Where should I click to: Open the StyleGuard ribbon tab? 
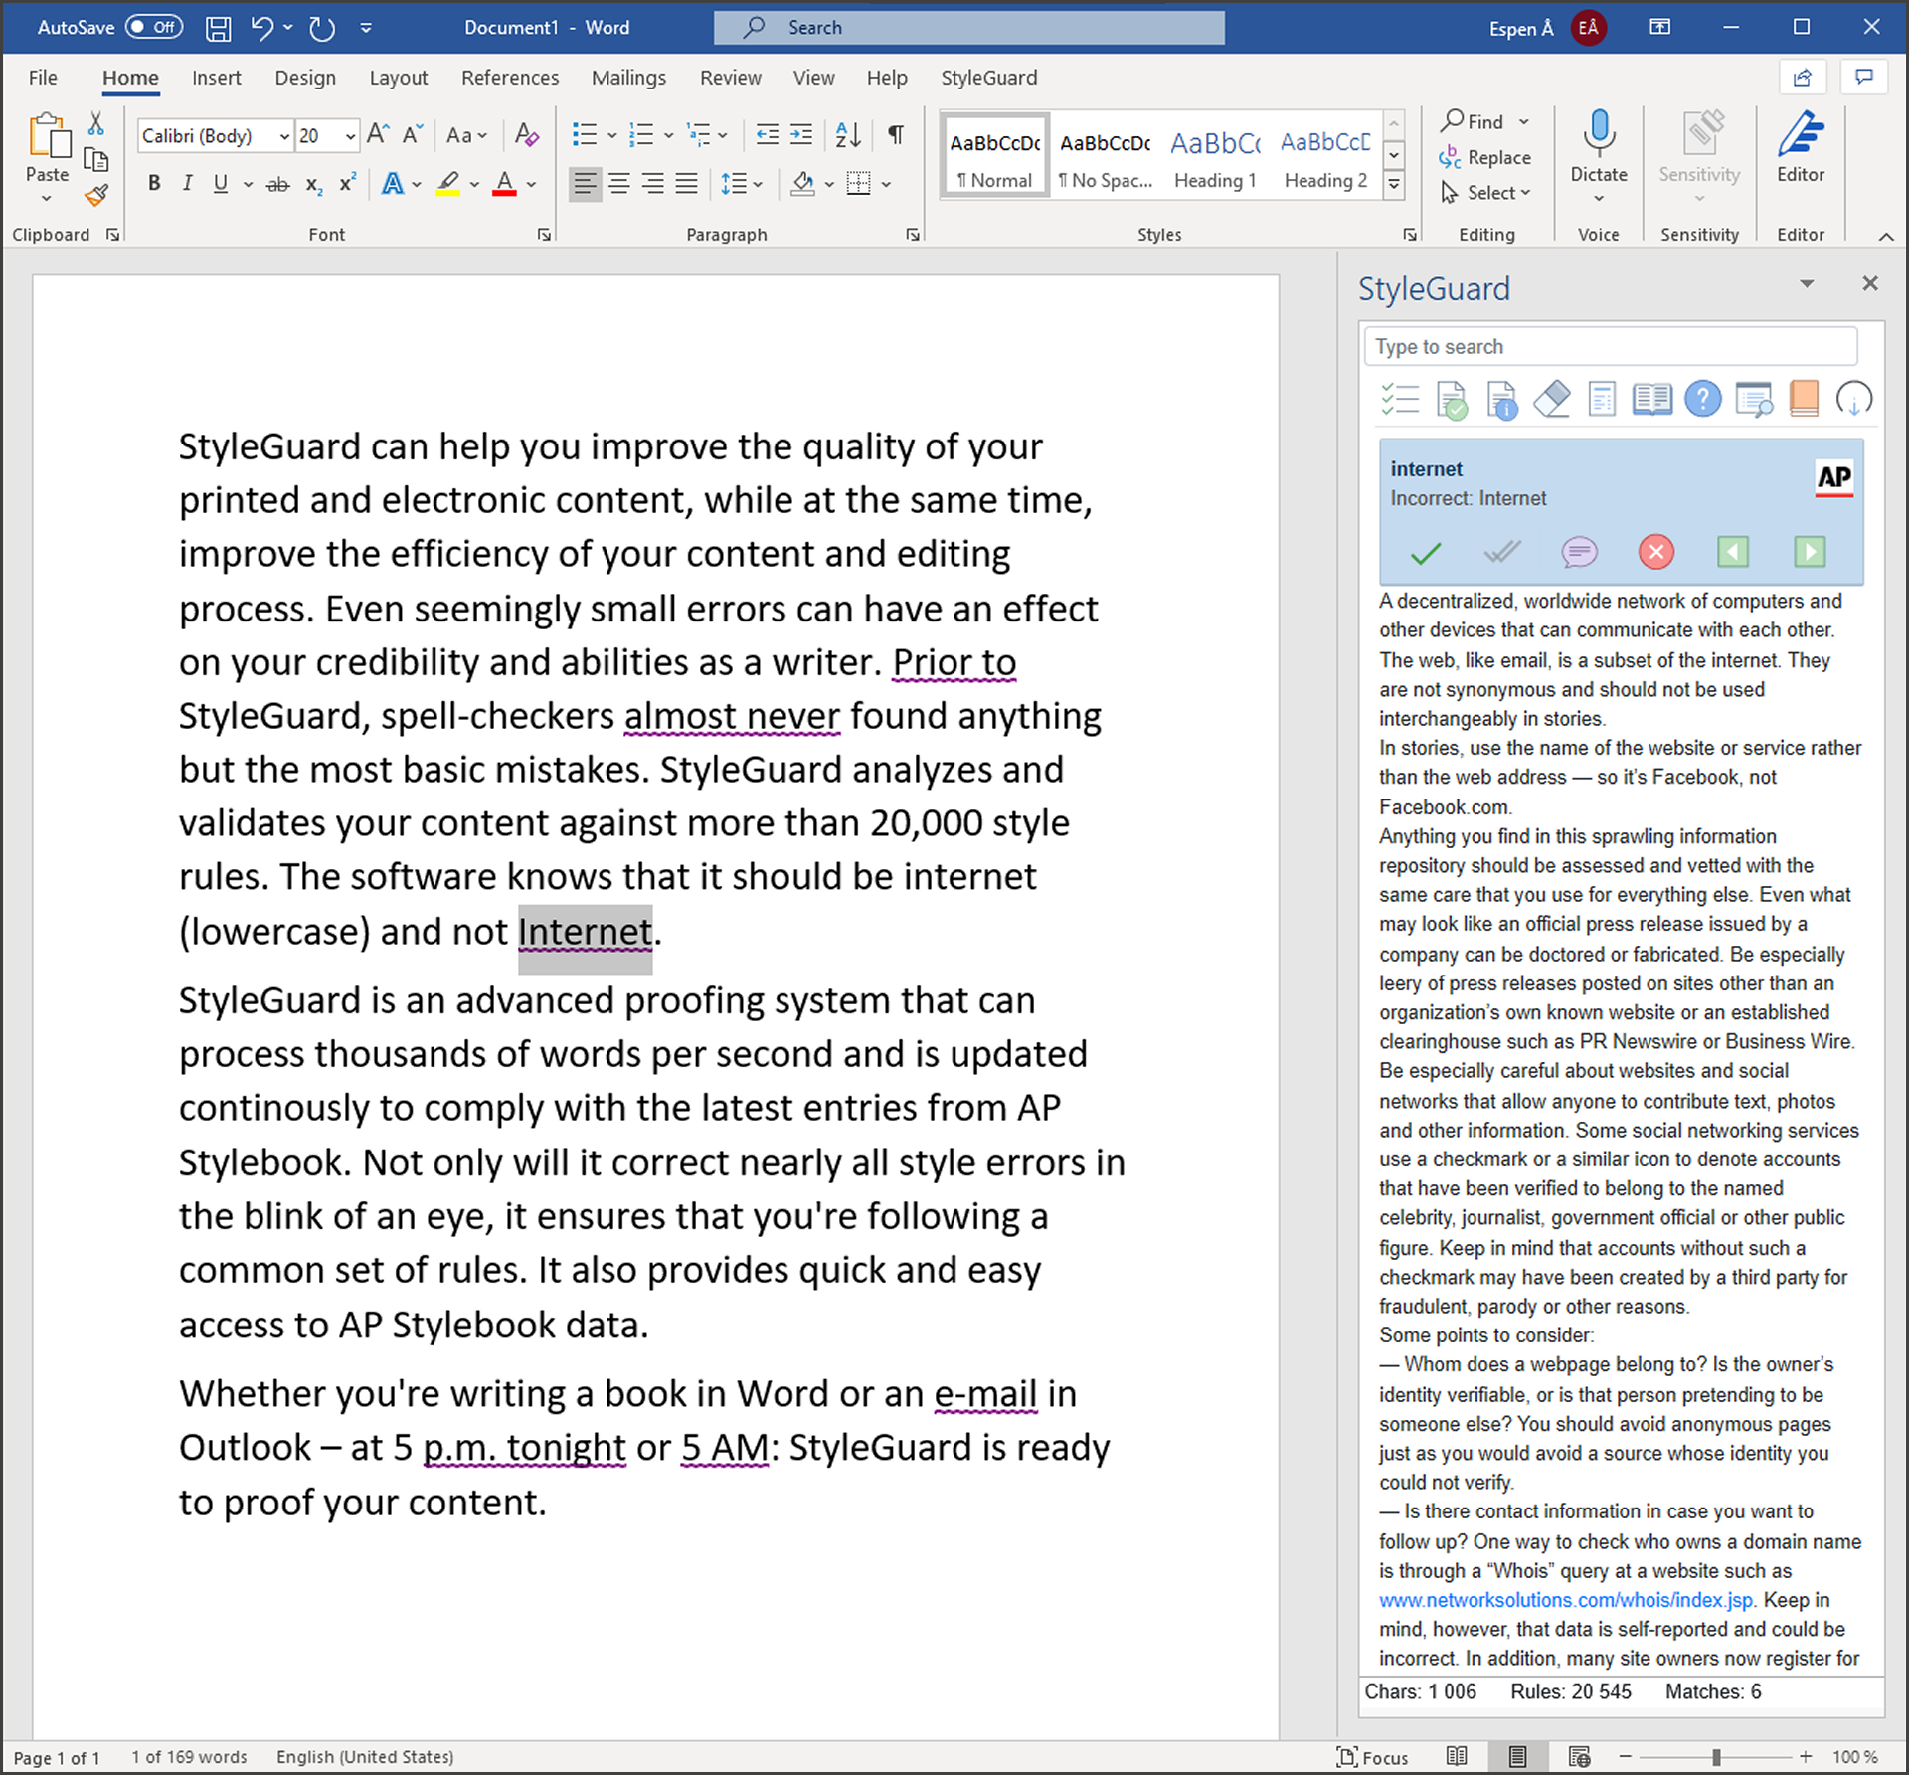(x=989, y=78)
